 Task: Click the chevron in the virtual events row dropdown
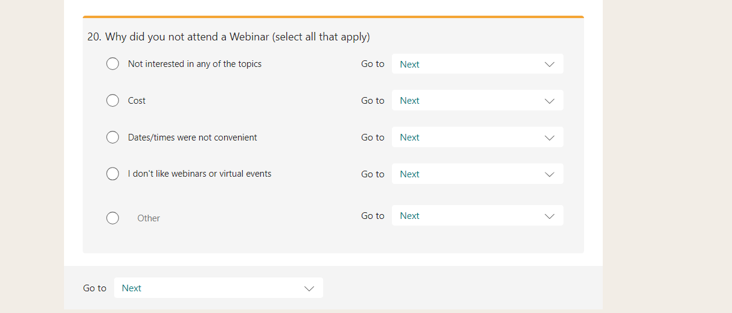[550, 174]
